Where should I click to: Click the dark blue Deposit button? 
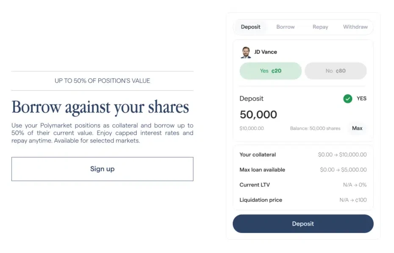[303, 224]
